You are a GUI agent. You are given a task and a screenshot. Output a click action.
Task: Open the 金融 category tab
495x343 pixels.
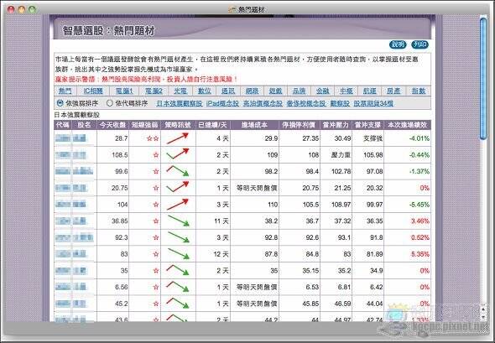[323, 91]
